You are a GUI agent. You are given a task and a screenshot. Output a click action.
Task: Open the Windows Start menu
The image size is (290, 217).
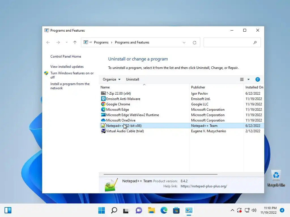click(101, 210)
